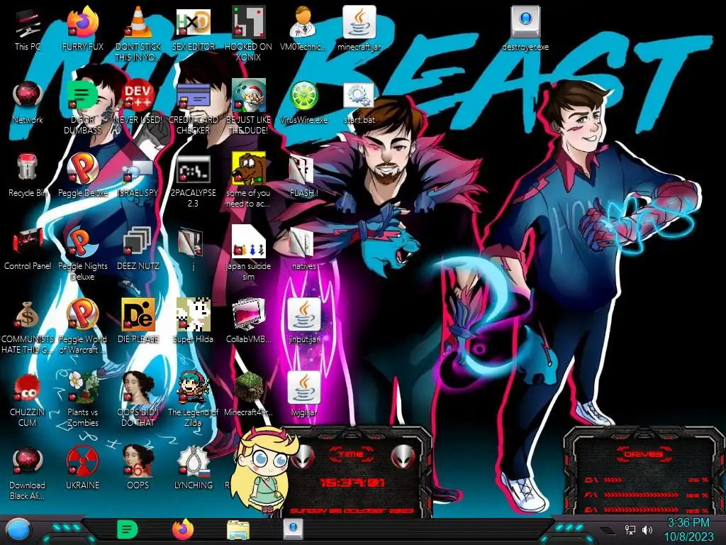Select the destroyer.exe desktop icon
The image size is (726, 545).
click(x=525, y=29)
